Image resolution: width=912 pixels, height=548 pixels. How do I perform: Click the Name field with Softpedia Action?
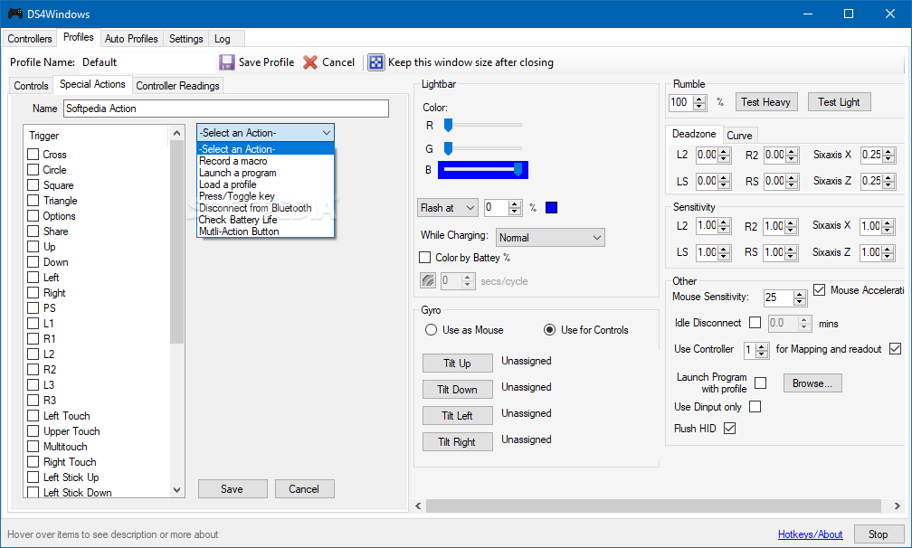point(225,109)
